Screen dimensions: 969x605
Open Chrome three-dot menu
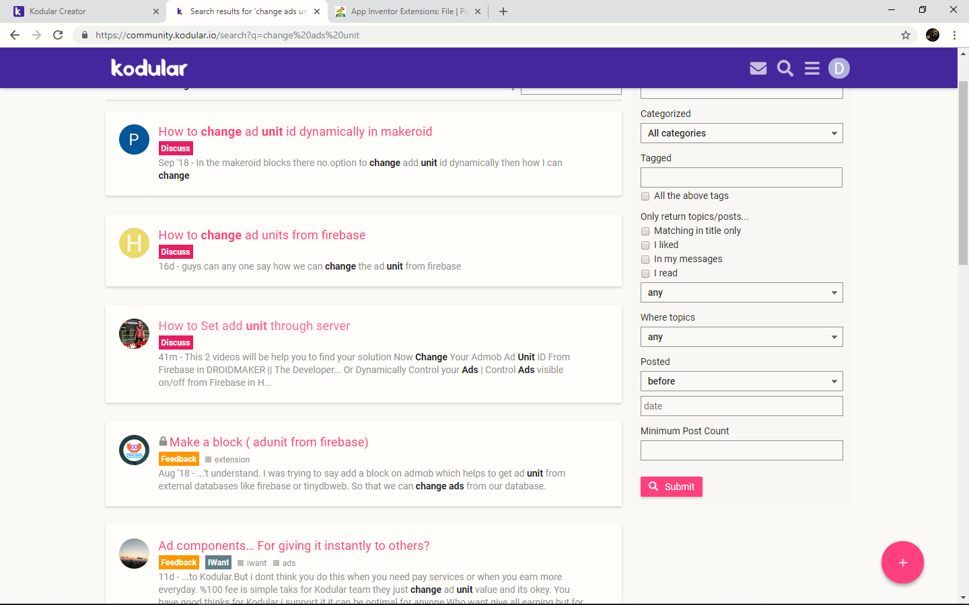pos(954,35)
